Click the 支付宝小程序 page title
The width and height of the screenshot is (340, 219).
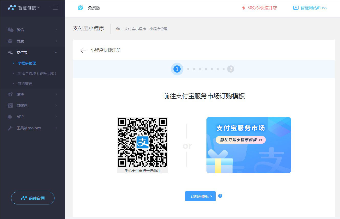(89, 28)
